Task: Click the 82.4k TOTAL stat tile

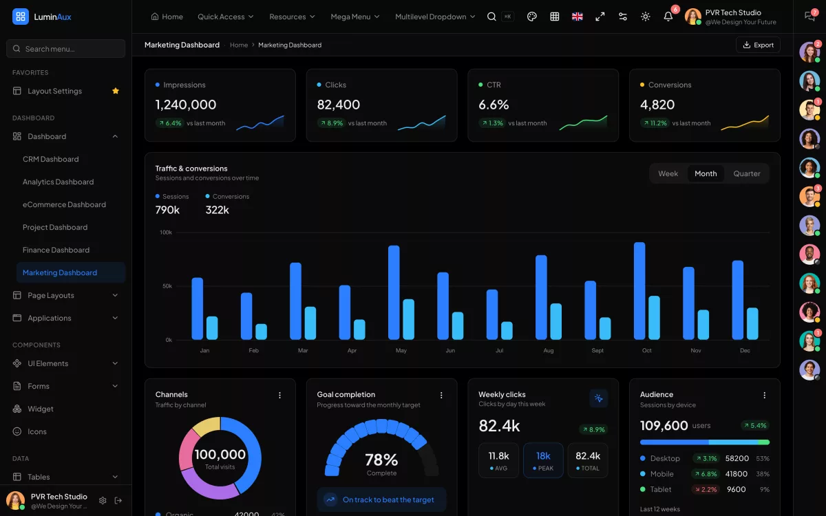Action: 588,460
